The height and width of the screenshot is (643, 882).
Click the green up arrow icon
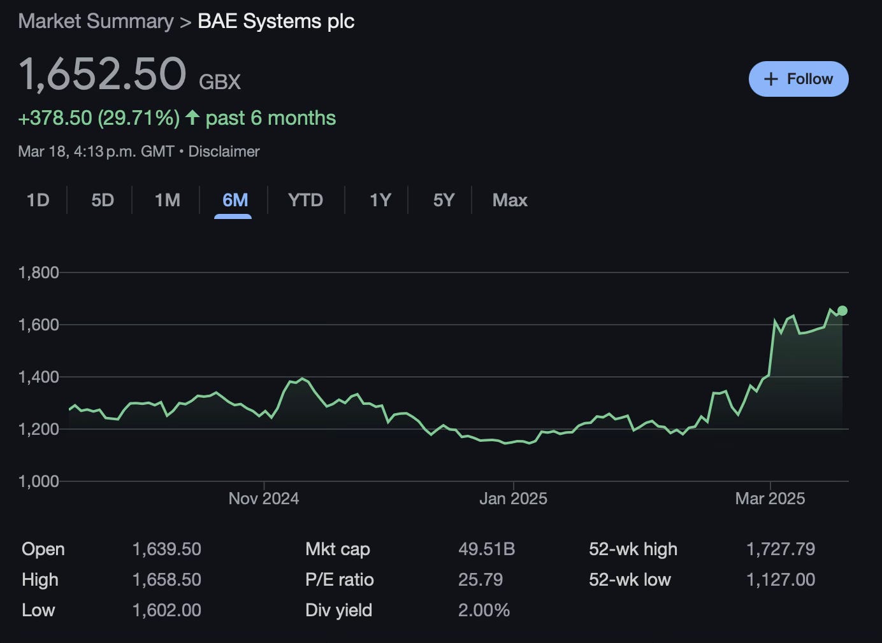[x=192, y=117]
